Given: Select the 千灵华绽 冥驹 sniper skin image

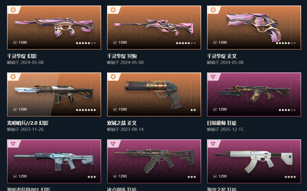Looking at the screenshot, I should tap(154, 27).
